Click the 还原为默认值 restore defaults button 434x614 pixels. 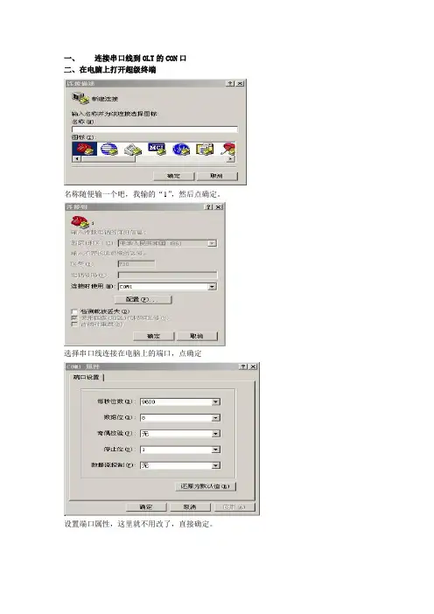(x=206, y=486)
